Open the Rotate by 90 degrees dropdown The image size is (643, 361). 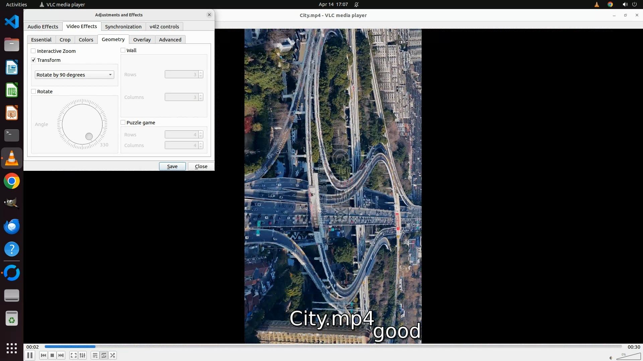click(74, 75)
